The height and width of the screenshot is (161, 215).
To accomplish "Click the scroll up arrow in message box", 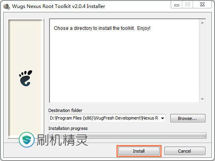I will click(x=202, y=23).
